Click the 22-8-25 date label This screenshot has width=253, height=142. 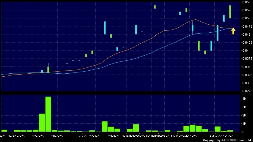pyautogui.click(x=95, y=136)
